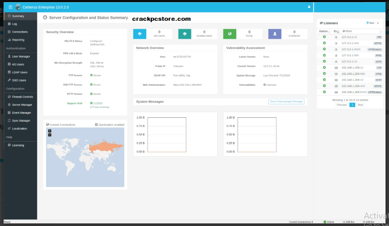
Task: Click status icon for 127.0.0.1:8443
Action: coord(324,49)
